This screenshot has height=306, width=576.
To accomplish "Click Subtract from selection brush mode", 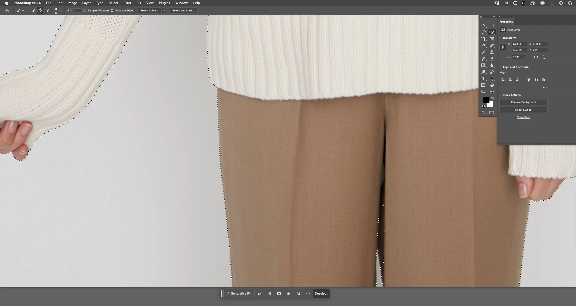I will point(47,10).
